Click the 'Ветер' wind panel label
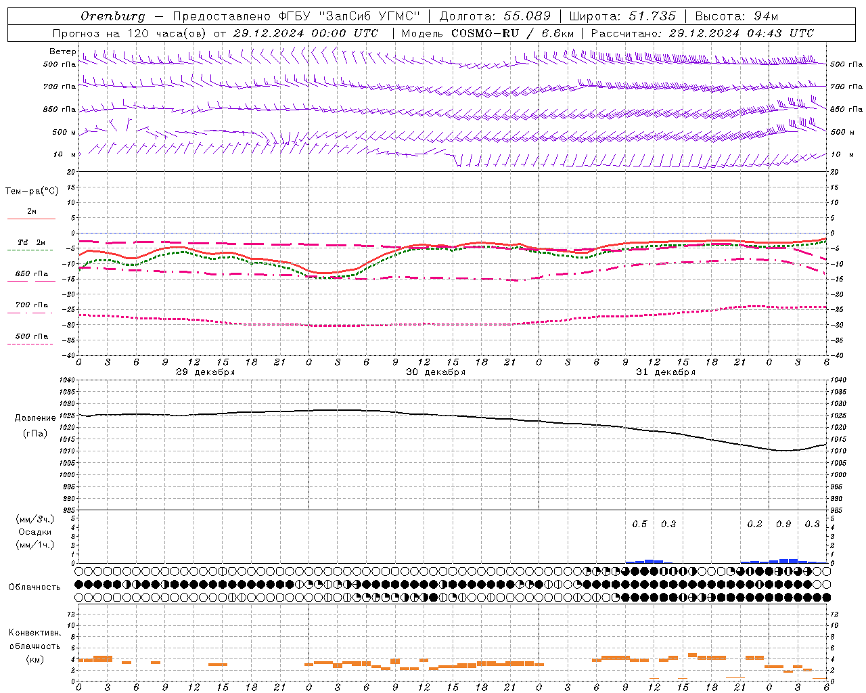The width and height of the screenshot is (866, 693). [x=62, y=51]
